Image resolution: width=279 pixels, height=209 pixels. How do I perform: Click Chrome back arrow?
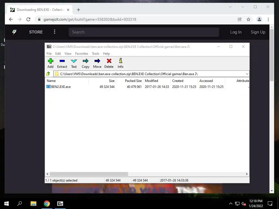point(11,19)
